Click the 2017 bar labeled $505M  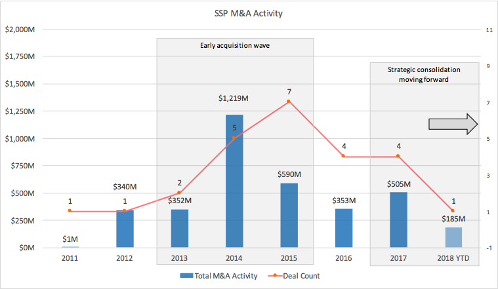(x=398, y=220)
